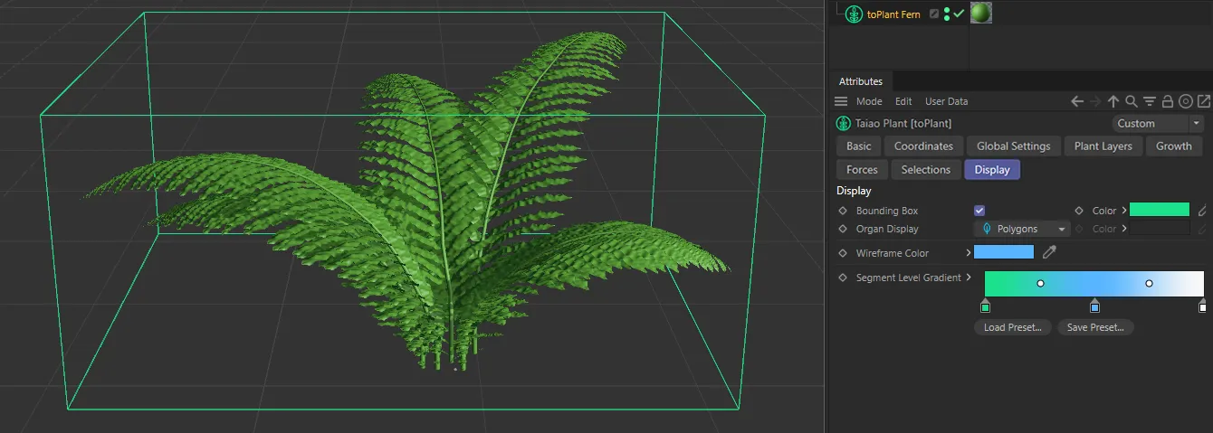Screen dimensions: 1213x433
Task: Open the Growth tab
Action: pos(1173,146)
